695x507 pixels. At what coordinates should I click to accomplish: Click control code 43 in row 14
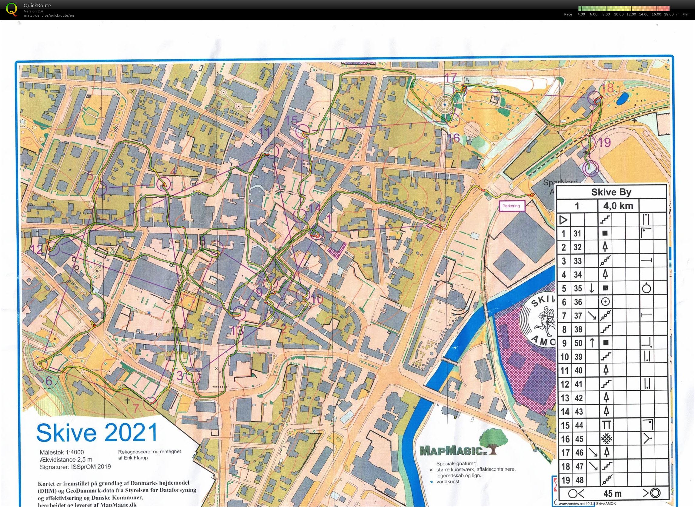click(x=579, y=412)
